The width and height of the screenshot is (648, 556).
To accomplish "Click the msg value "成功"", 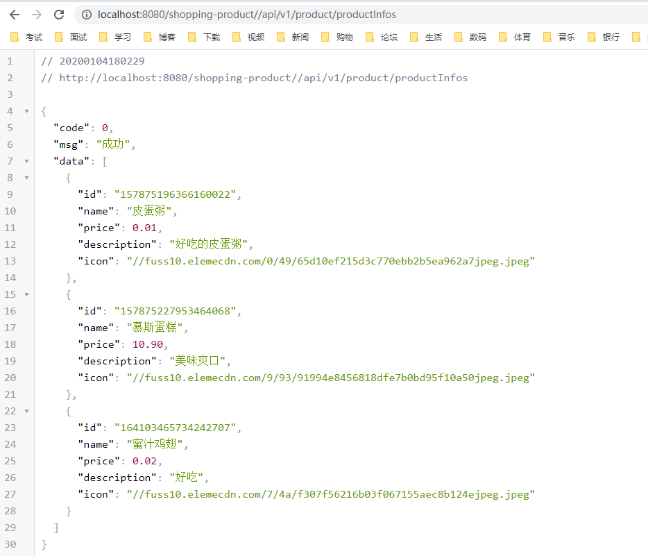I will point(113,144).
